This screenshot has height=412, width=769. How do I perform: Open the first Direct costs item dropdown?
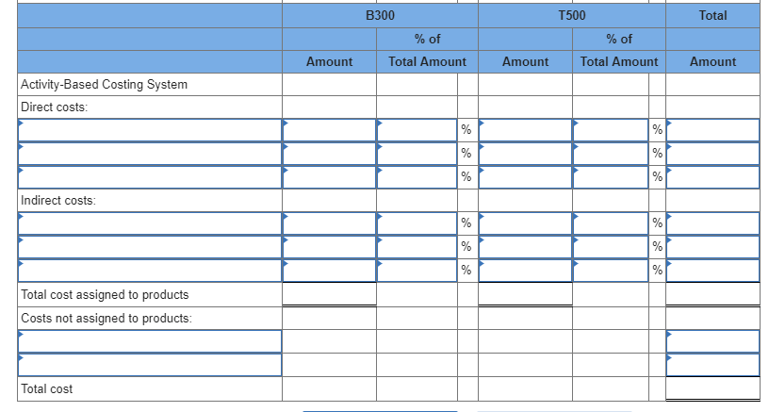pyautogui.click(x=150, y=130)
